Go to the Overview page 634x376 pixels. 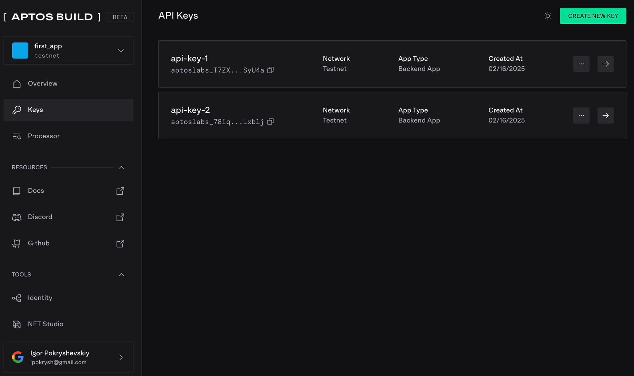pyautogui.click(x=68, y=84)
